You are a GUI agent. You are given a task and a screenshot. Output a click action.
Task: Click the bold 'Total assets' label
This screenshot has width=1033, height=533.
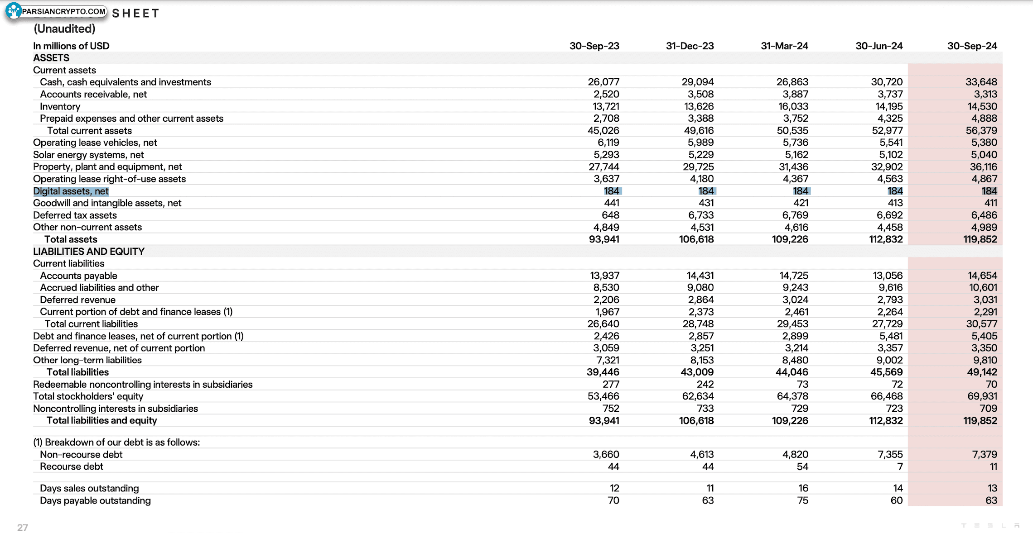point(71,239)
